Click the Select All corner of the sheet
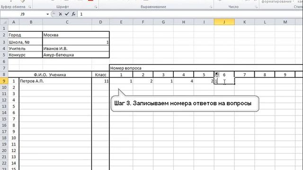The width and height of the screenshot is (303, 170). (4, 22)
